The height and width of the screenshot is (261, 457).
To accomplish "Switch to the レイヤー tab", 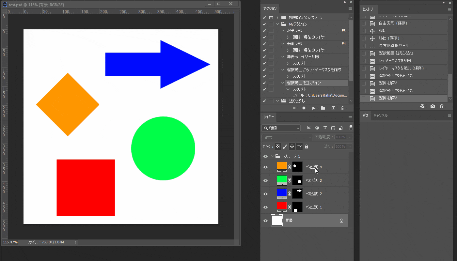I will (x=269, y=117).
